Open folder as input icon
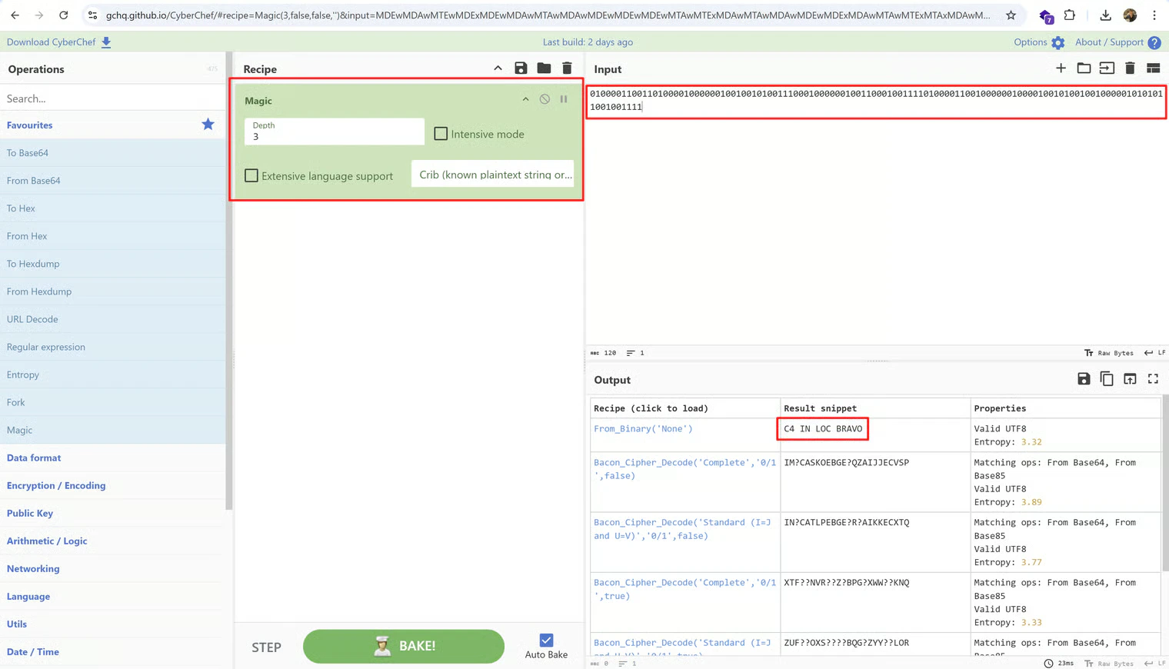This screenshot has width=1169, height=669. click(1084, 68)
